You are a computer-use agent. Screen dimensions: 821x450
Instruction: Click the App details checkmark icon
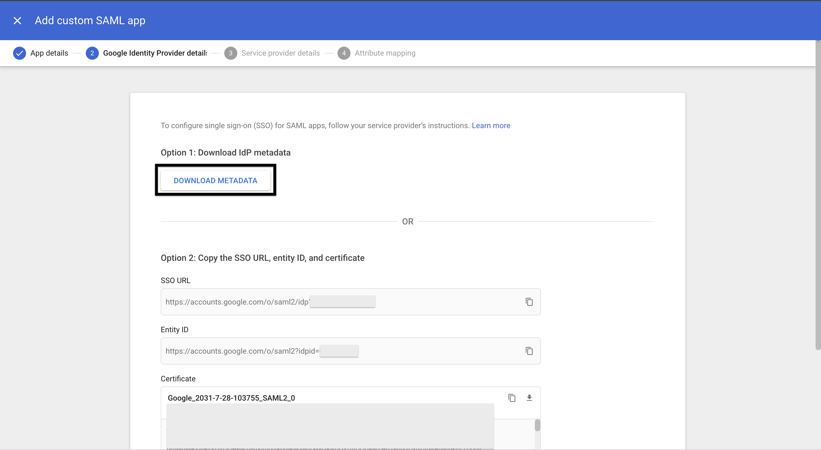(x=20, y=53)
